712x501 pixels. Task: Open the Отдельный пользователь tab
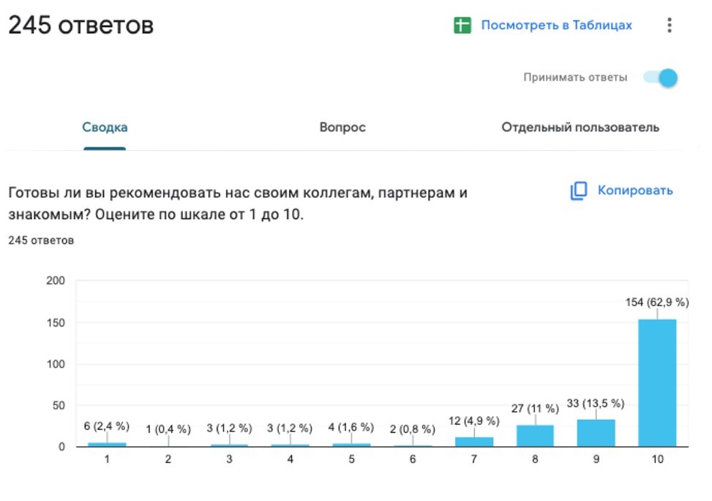point(580,127)
